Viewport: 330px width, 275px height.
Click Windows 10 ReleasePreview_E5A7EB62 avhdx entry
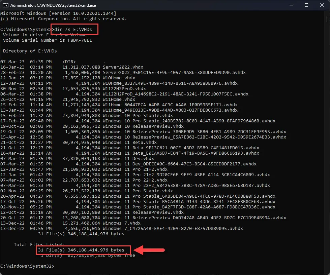point(194,137)
